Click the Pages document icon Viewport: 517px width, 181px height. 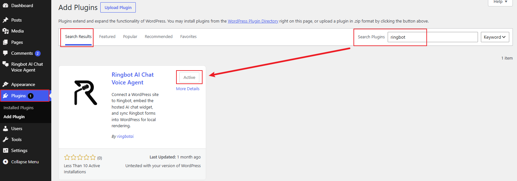tap(5, 42)
